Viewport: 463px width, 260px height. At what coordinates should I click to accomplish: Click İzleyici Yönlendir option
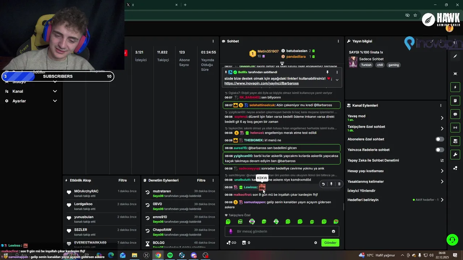point(361,191)
